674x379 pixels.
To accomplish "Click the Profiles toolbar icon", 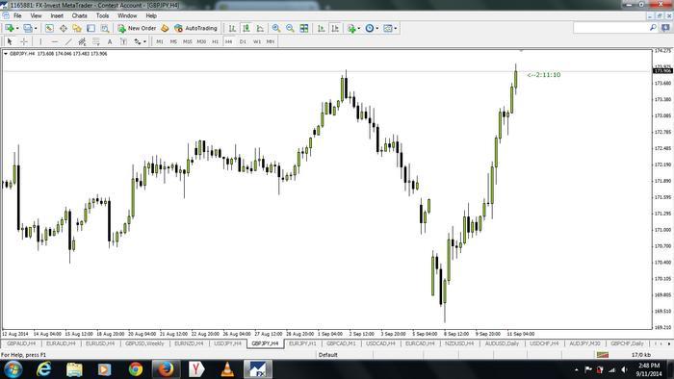I will click(28, 28).
